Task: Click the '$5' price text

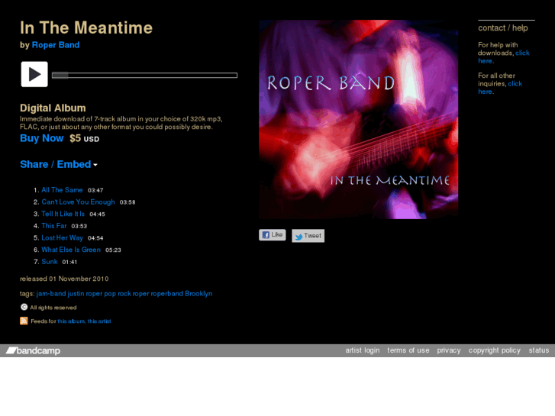Action: [x=75, y=138]
